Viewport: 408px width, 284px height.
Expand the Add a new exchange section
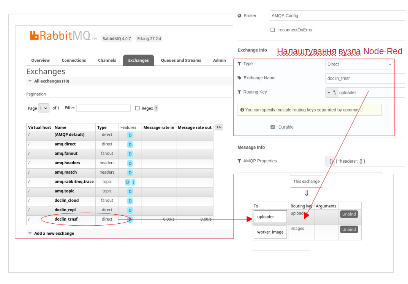pyautogui.click(x=54, y=234)
